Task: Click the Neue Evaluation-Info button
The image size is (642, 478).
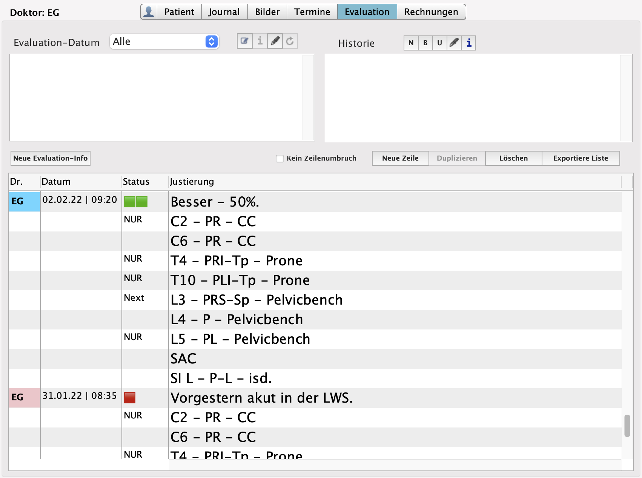Action: tap(51, 158)
